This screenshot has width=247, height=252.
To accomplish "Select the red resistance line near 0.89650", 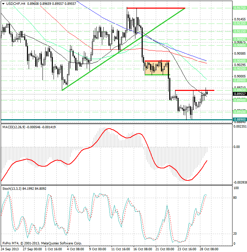I will point(194,91).
